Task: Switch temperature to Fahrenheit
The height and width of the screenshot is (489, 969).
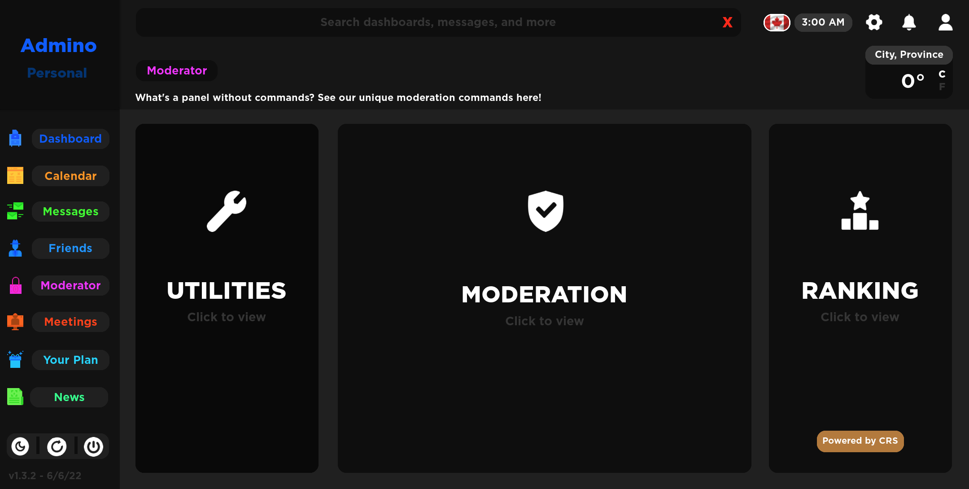Action: [942, 87]
